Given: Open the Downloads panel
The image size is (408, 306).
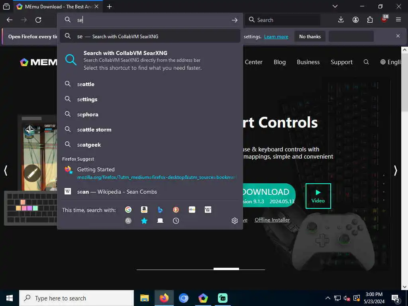Looking at the screenshot, I should pyautogui.click(x=341, y=20).
